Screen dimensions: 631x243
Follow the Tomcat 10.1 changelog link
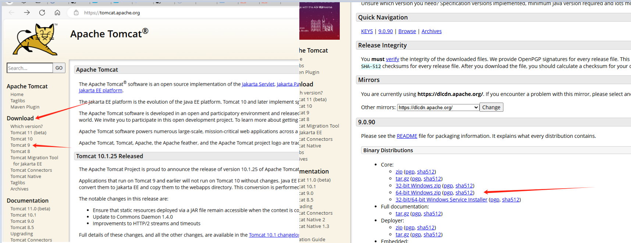274,235
